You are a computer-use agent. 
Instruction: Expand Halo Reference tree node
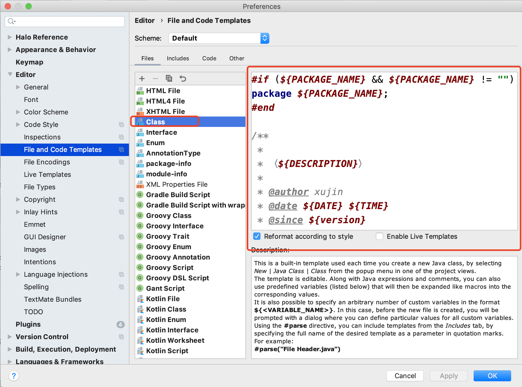pyautogui.click(x=10, y=37)
